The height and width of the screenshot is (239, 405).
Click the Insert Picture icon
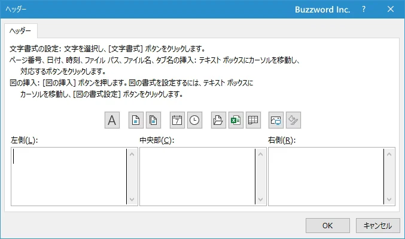276,120
